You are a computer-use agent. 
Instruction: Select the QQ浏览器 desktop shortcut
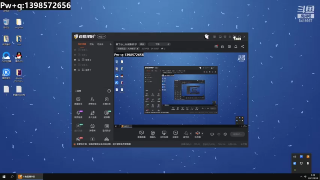6,57
